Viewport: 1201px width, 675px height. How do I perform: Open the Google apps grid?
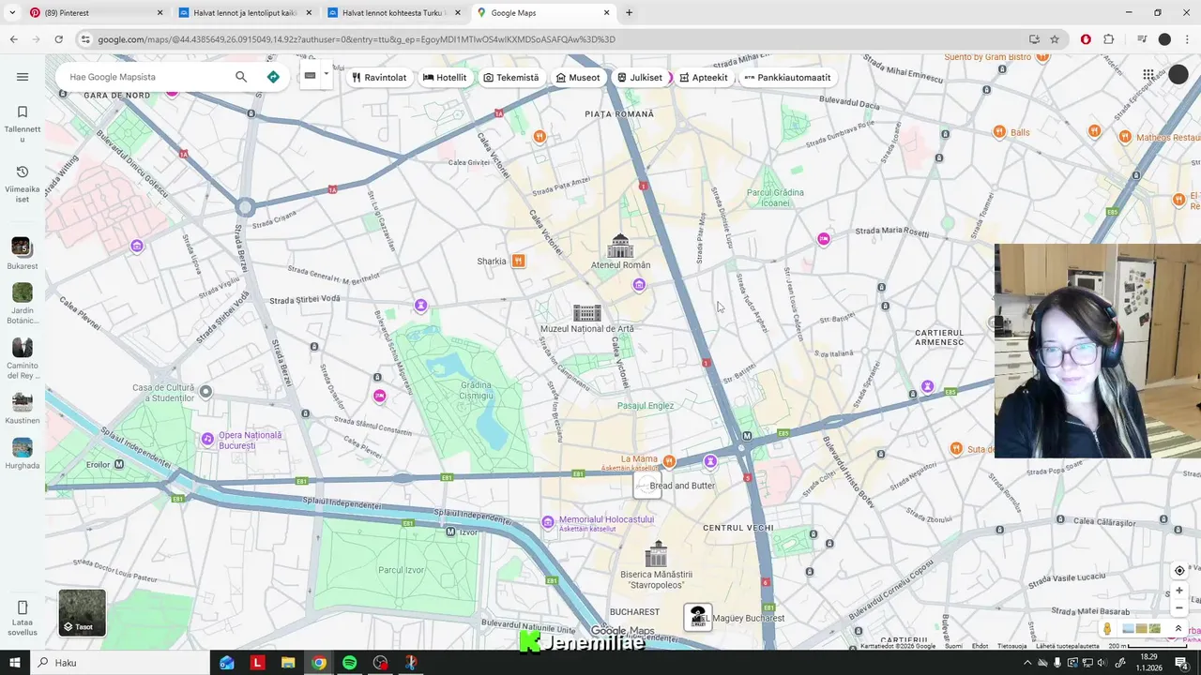(x=1148, y=75)
